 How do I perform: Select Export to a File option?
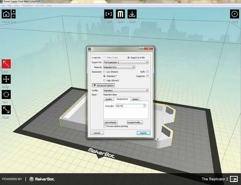click(129, 58)
